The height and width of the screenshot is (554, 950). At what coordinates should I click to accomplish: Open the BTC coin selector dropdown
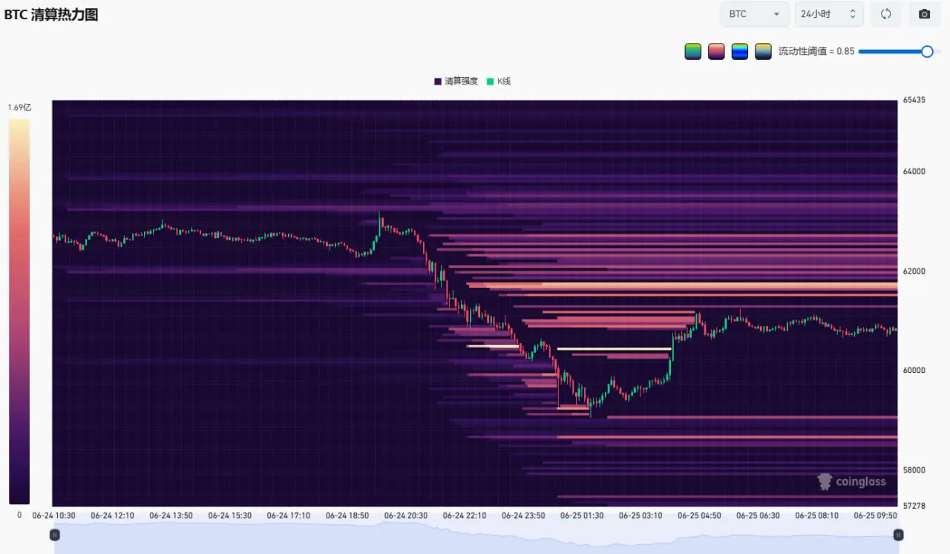pyautogui.click(x=755, y=14)
